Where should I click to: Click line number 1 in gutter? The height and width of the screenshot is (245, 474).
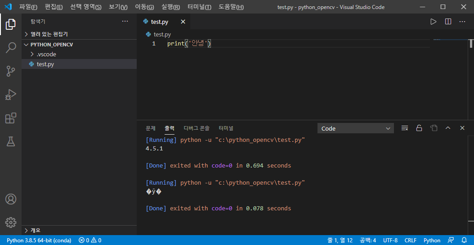[153, 44]
